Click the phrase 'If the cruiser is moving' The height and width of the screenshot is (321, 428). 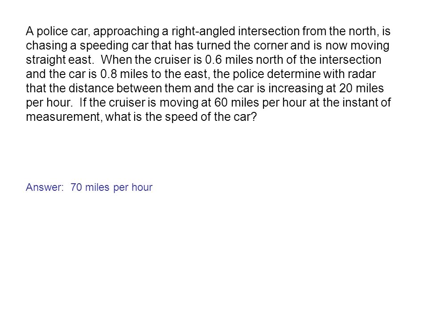[139, 102]
